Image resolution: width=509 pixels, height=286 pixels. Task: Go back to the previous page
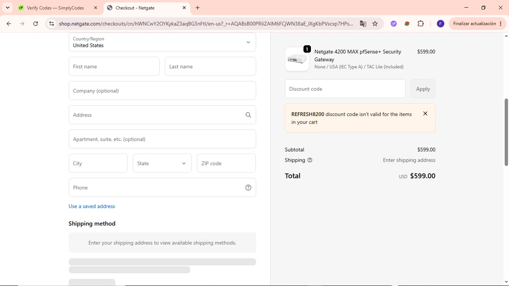pyautogui.click(x=9, y=24)
